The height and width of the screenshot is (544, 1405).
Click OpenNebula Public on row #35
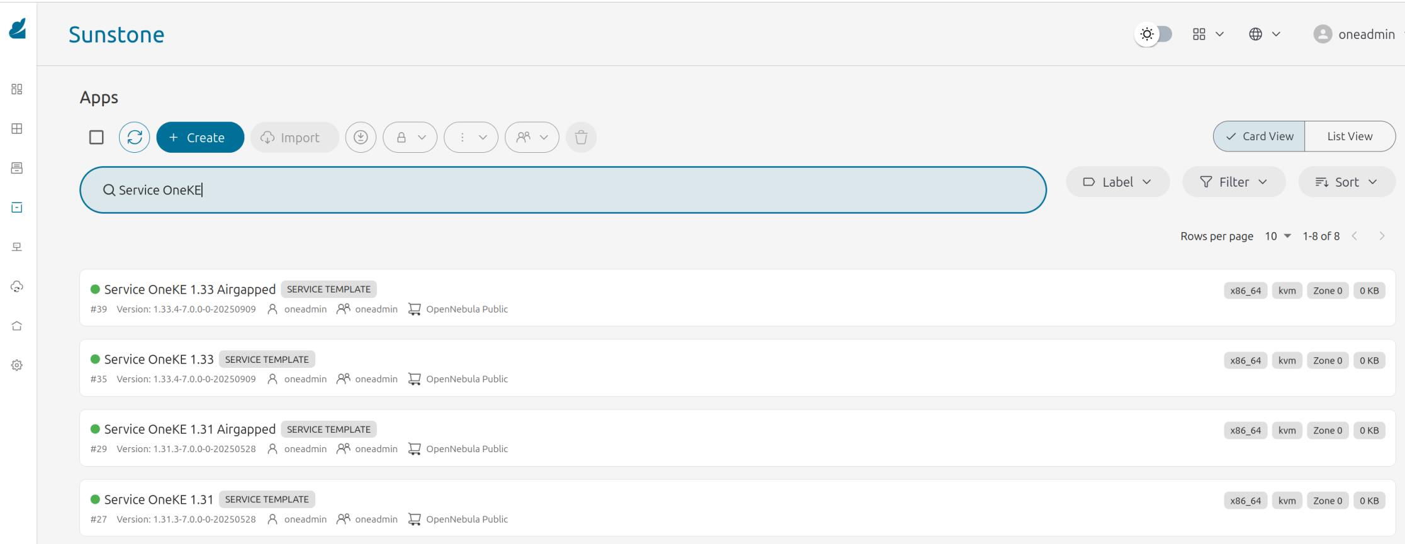[467, 379]
